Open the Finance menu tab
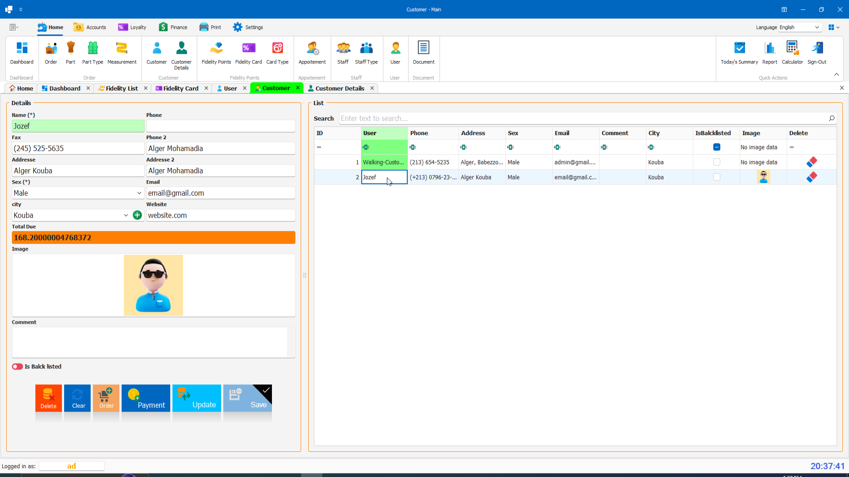849x477 pixels. pos(173,27)
